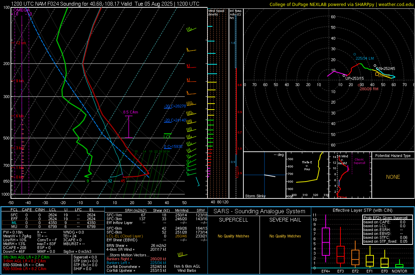Image resolution: width=415 pixels, height=275 pixels.
Task: Click the PW = 0.18in value
Action: pos(13,232)
